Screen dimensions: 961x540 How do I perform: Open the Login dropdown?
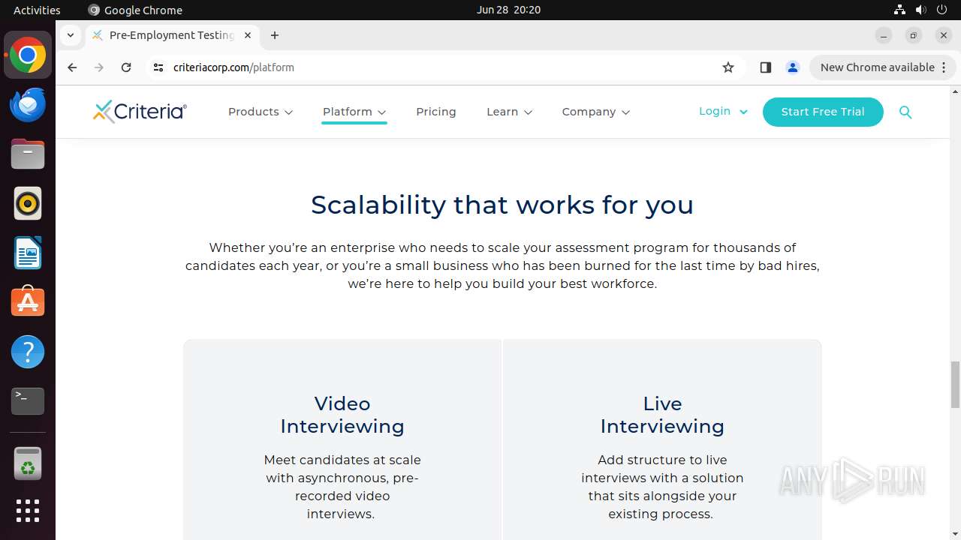coord(724,111)
